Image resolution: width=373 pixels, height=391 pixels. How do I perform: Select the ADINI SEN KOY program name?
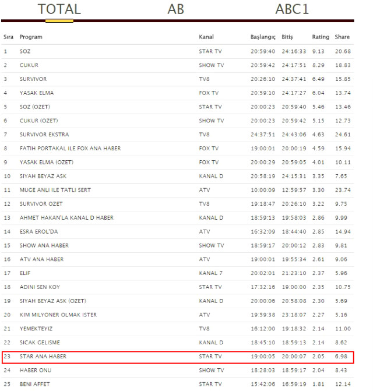tap(40, 287)
